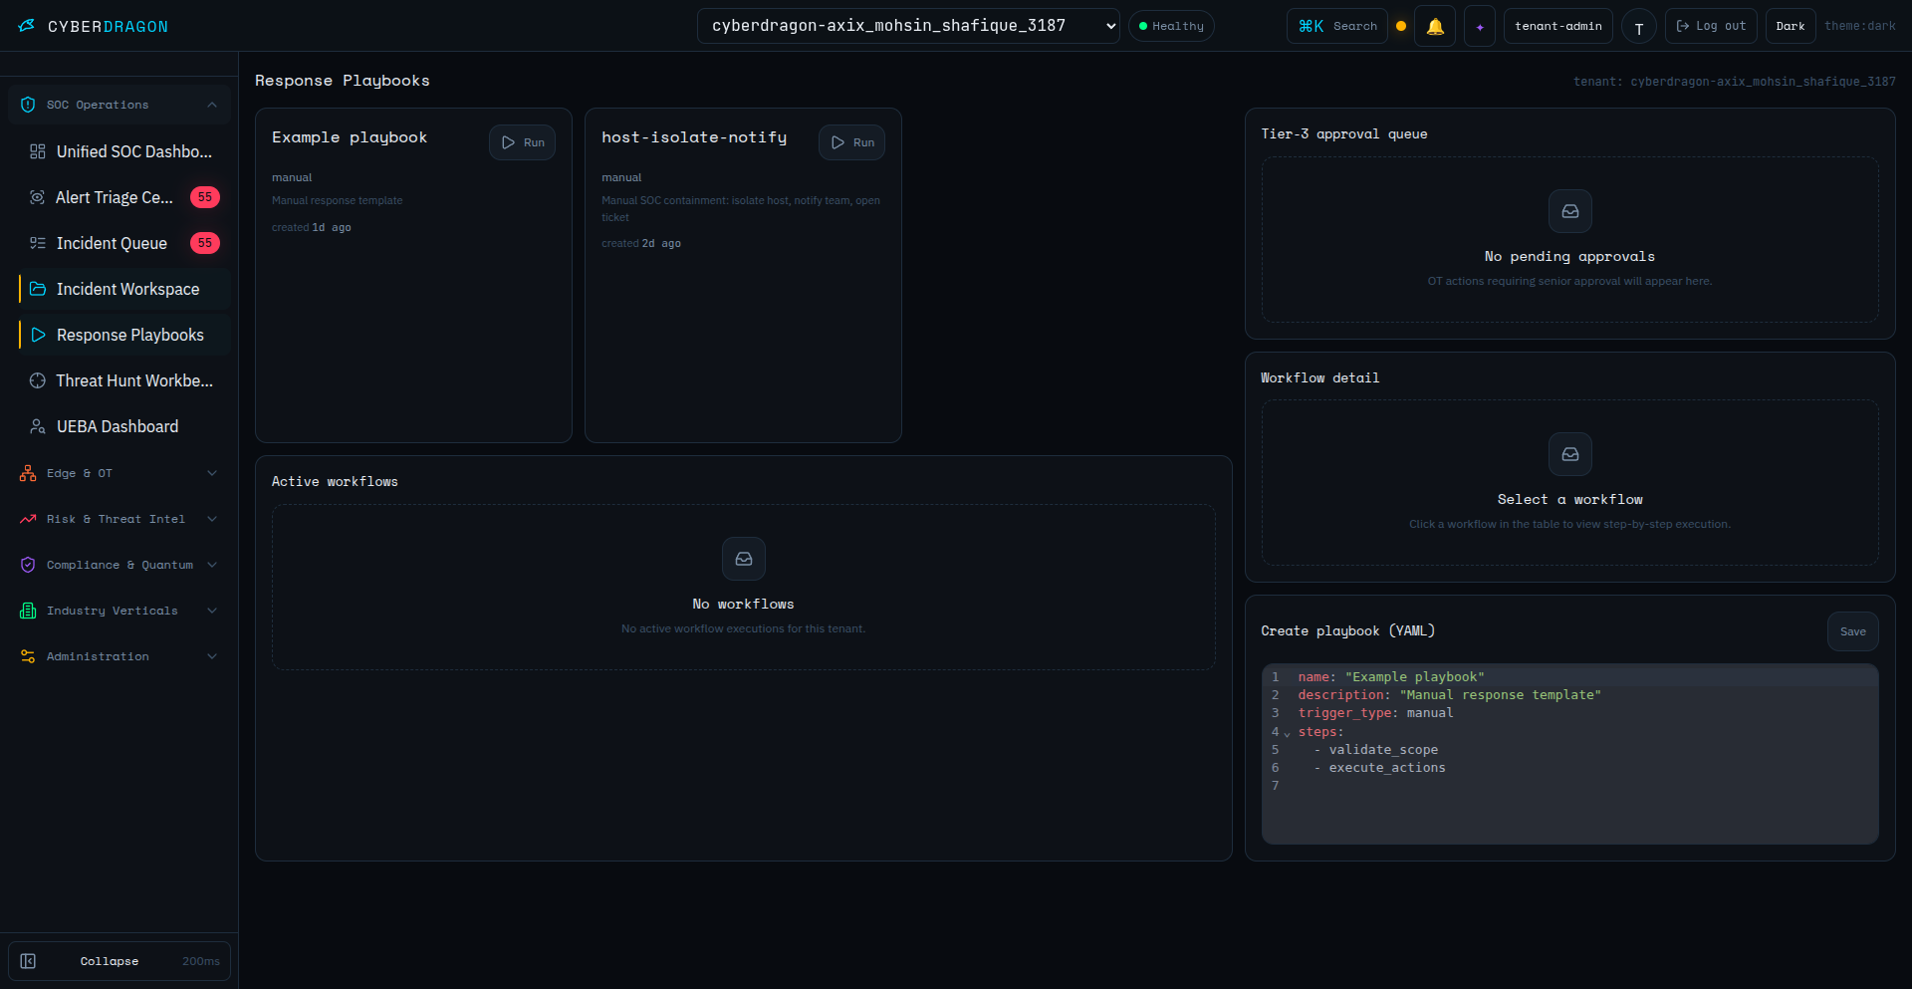Click the sidebar collapse panel icon

tap(28, 961)
